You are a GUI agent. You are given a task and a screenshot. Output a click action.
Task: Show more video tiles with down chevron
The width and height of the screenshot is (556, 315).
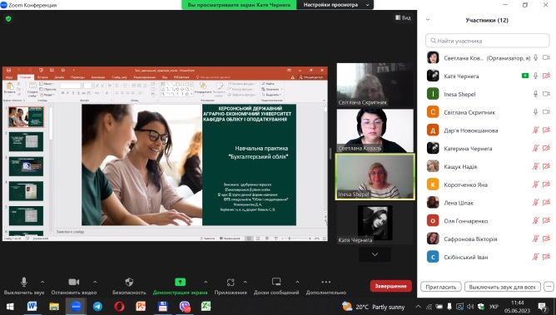(x=375, y=254)
